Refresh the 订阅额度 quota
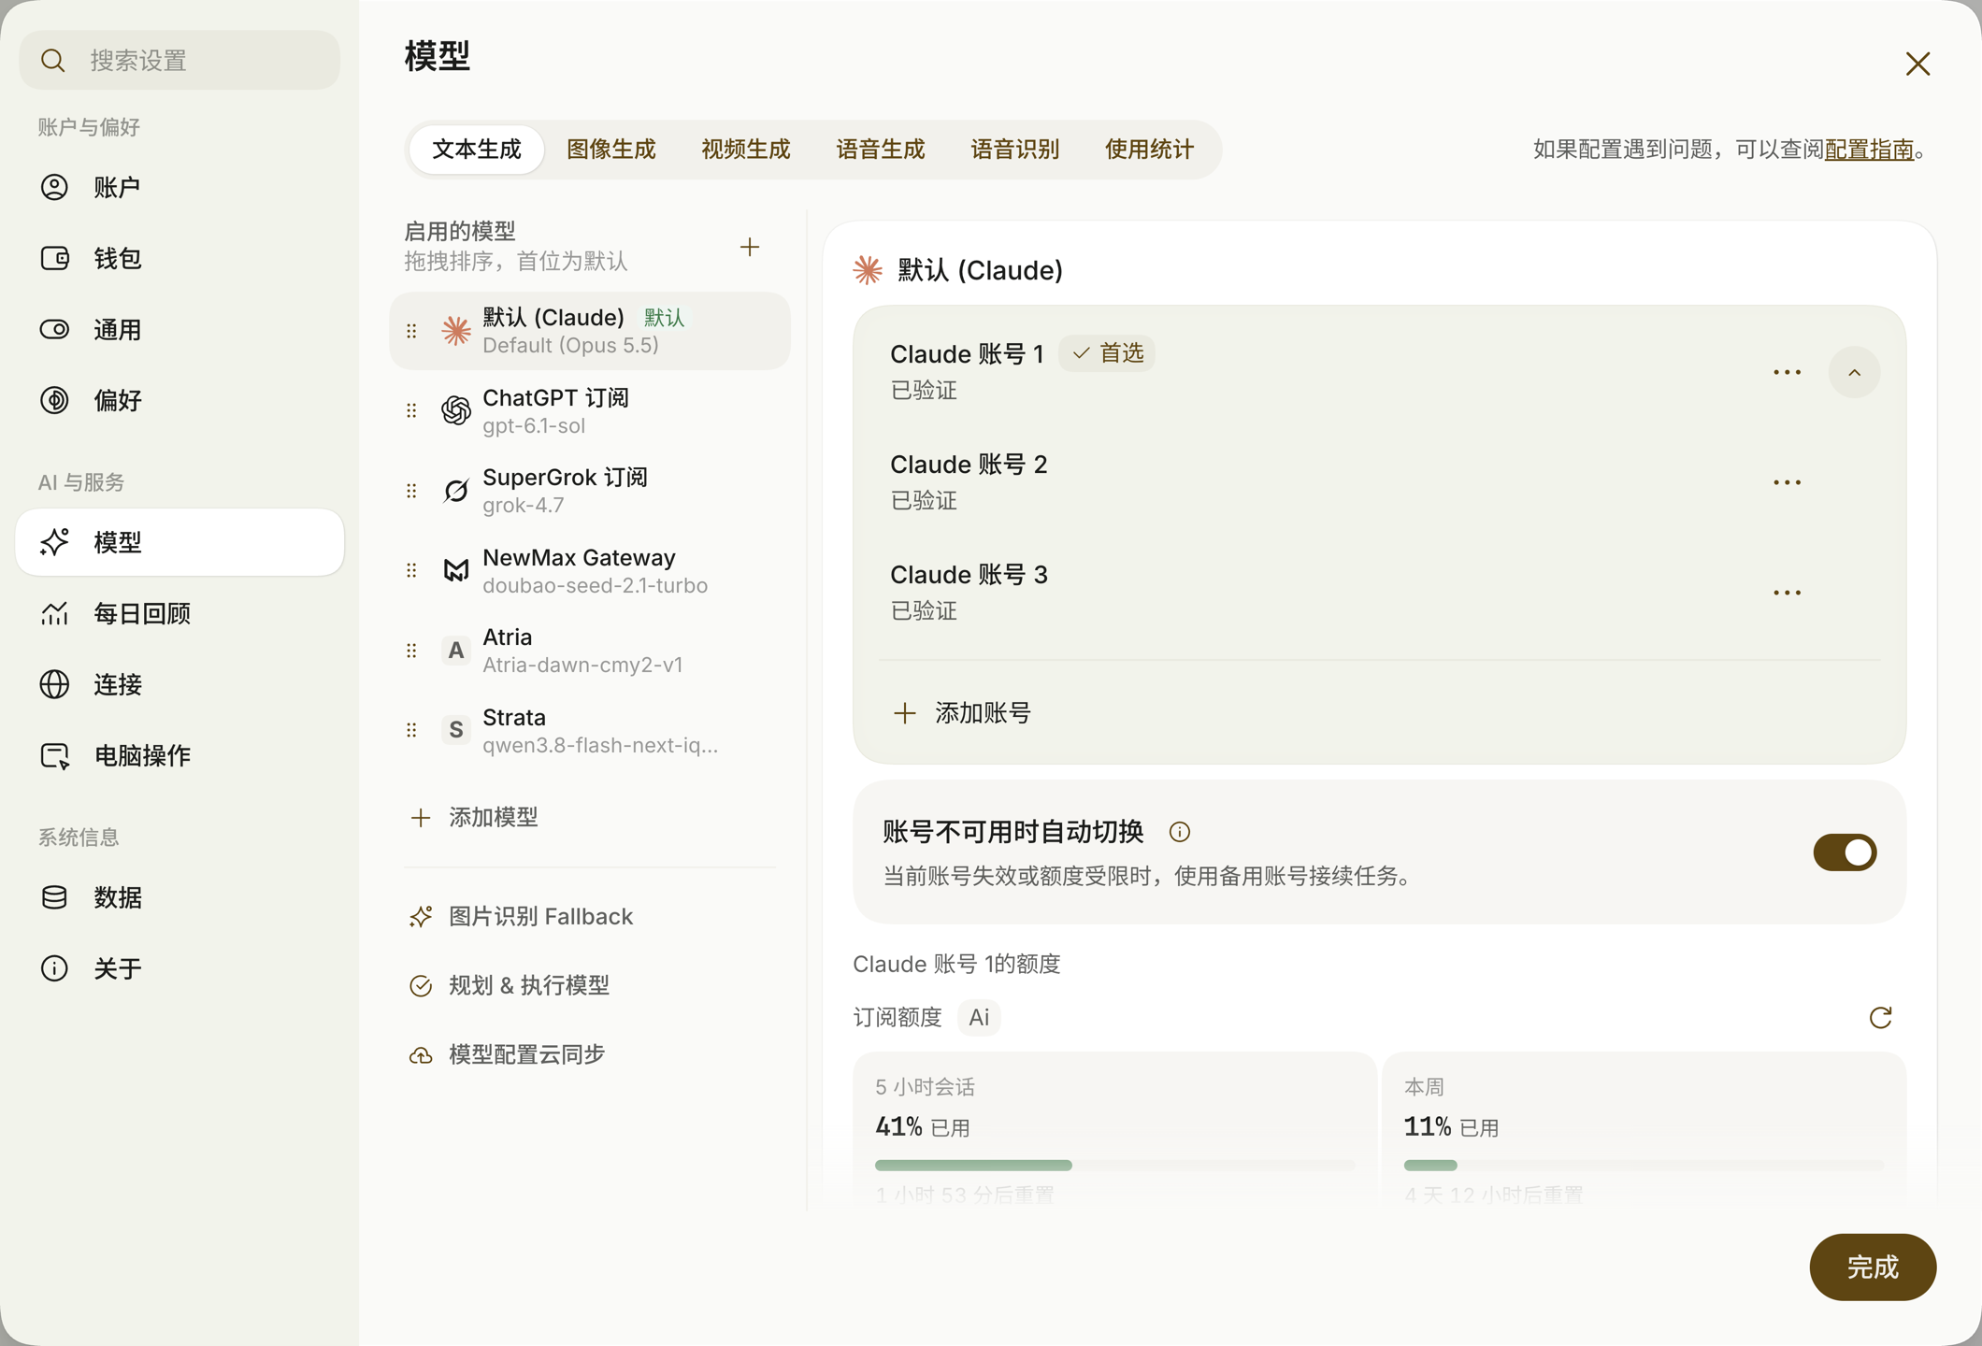Screen dimensions: 1982x1346 coord(1880,1017)
